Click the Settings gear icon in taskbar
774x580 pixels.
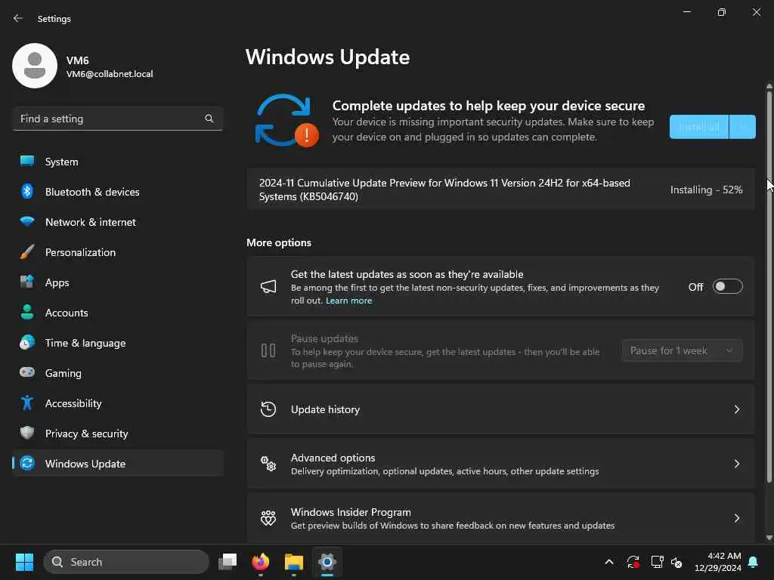pyautogui.click(x=327, y=562)
